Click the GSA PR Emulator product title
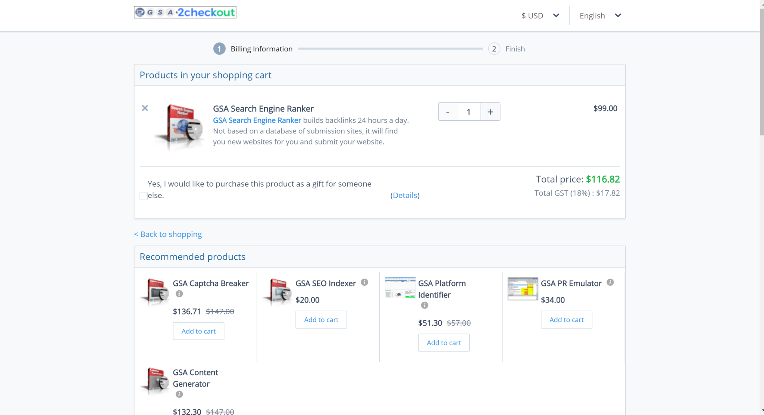764x415 pixels. pyautogui.click(x=571, y=283)
